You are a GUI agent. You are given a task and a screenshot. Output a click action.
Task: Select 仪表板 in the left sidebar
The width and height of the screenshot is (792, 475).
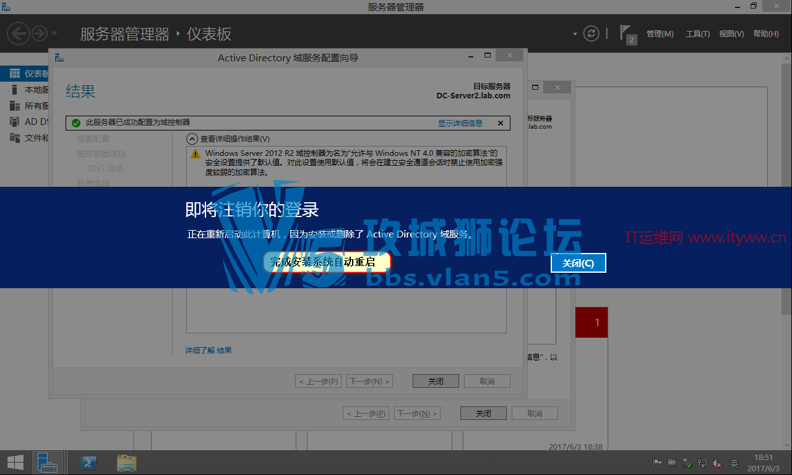25,74
